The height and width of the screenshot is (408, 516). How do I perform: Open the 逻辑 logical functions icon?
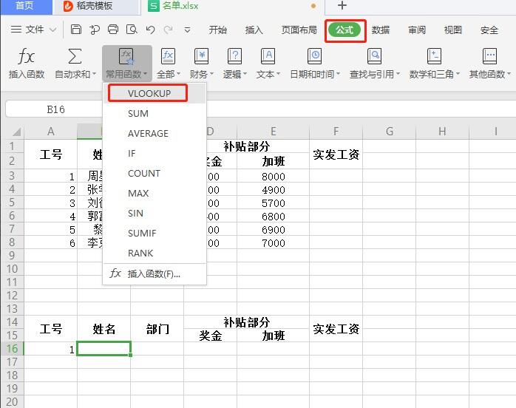coord(234,56)
